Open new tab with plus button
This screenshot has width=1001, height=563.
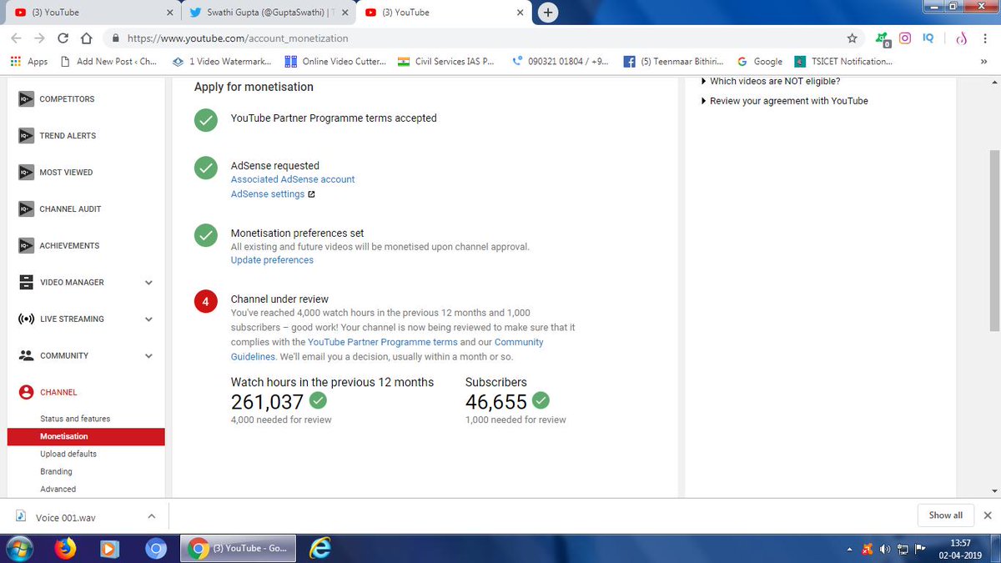(548, 13)
